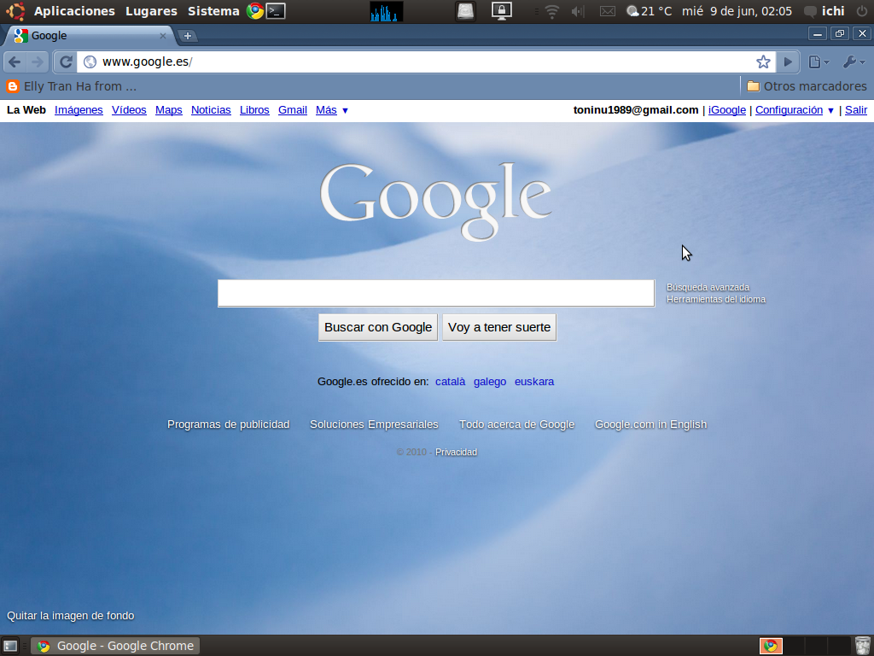
Task: Click the disk drive applet icon
Action: coord(465,12)
